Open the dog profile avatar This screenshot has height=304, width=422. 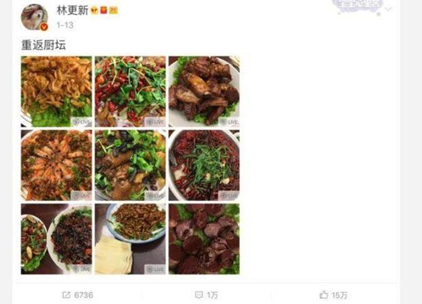[34, 17]
